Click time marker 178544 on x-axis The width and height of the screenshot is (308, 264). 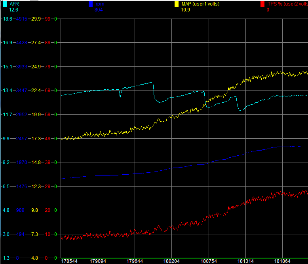click(x=70, y=261)
